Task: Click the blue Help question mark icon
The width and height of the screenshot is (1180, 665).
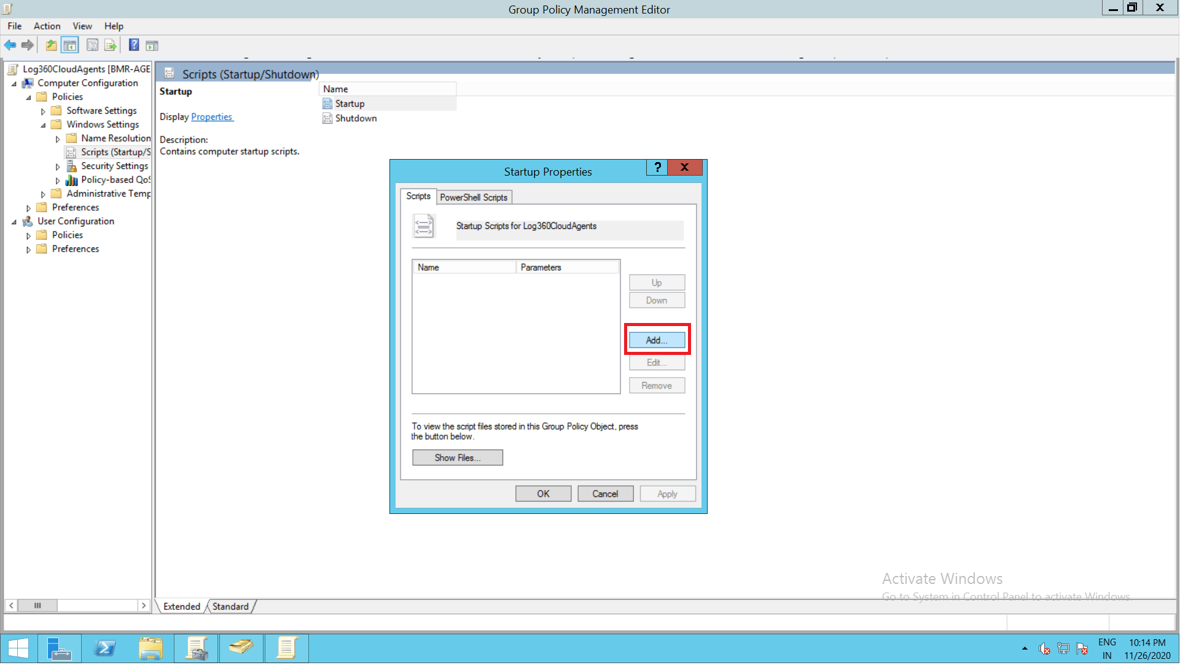Action: (x=133, y=45)
